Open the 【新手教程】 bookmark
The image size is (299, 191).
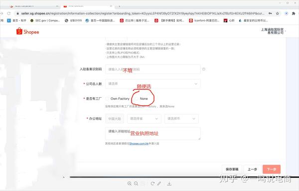coord(169,20)
